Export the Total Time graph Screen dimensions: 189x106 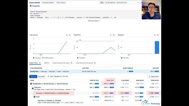(x=111, y=35)
